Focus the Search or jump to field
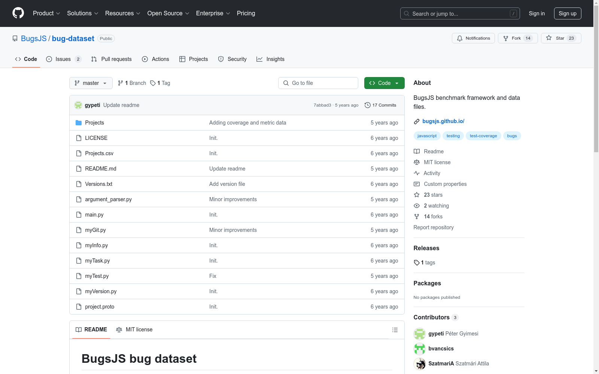This screenshot has height=374, width=599. tap(460, 13)
